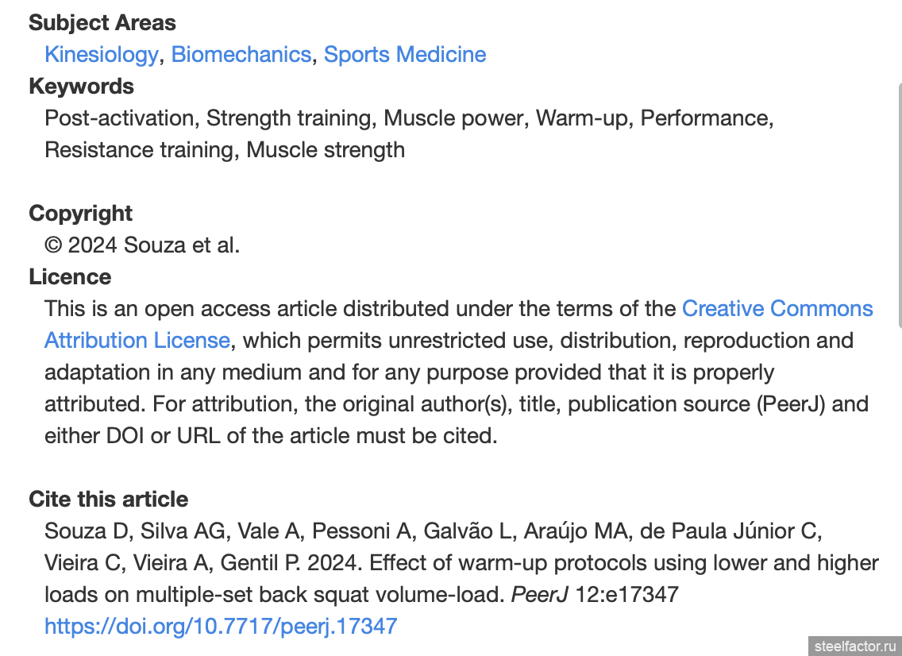The image size is (902, 656).
Task: Open the Creative Commons licence link
Action: [x=777, y=309]
